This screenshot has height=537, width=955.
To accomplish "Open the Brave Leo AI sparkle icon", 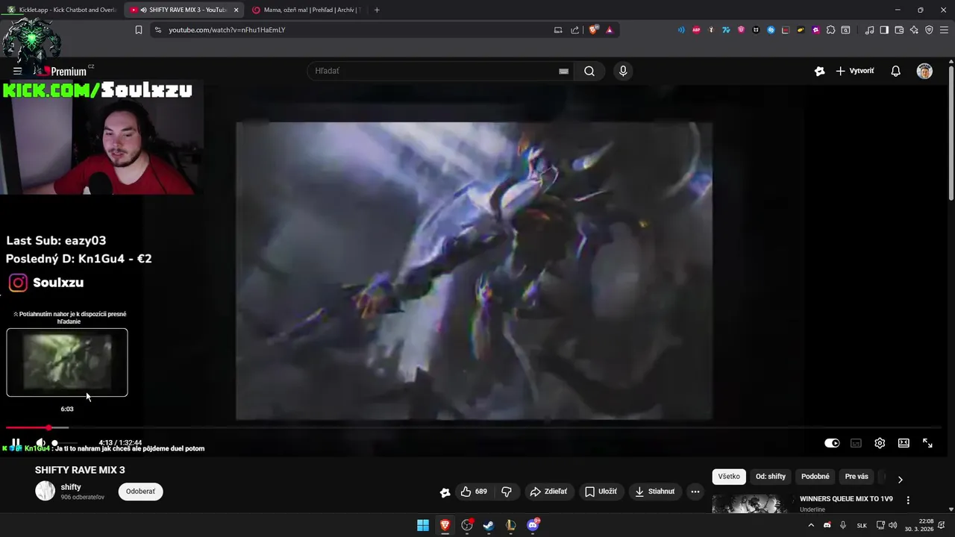I will tap(914, 30).
